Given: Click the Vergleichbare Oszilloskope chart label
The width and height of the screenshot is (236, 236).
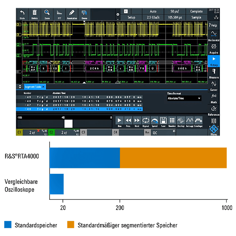Looking at the screenshot, I should [21, 186].
